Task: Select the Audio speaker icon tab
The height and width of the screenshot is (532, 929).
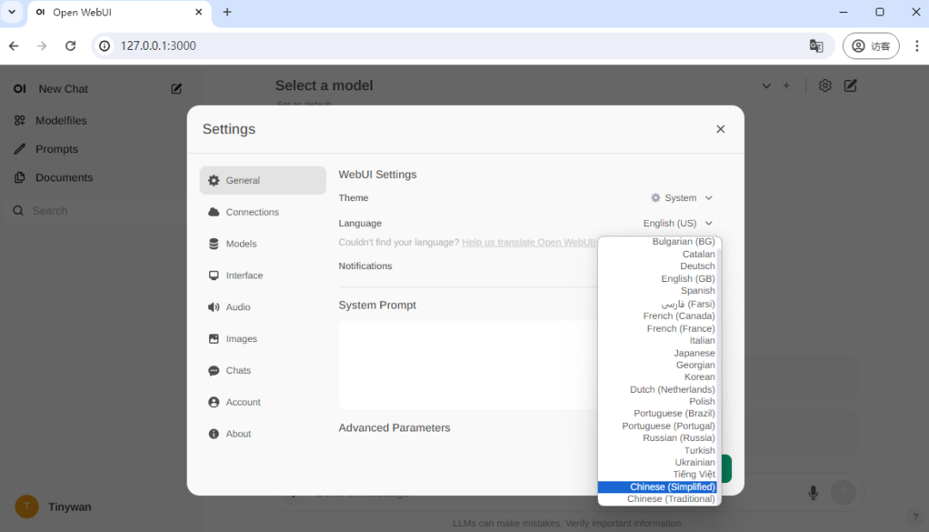Action: point(214,308)
